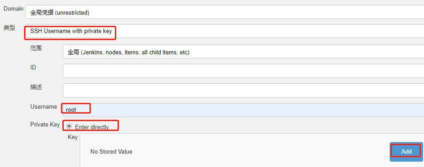Click the Add button for private key
The image size is (424, 167).
pos(406,151)
